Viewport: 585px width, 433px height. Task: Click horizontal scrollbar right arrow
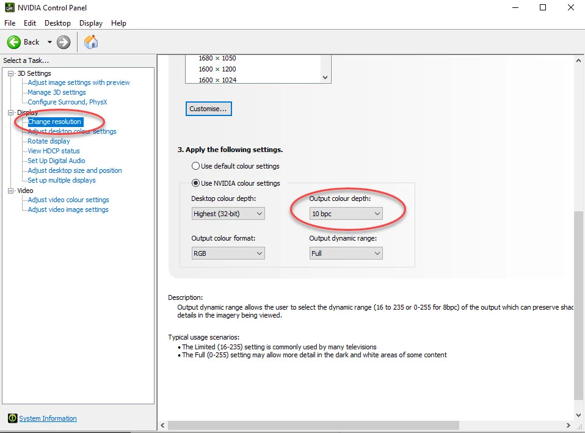tap(568, 425)
